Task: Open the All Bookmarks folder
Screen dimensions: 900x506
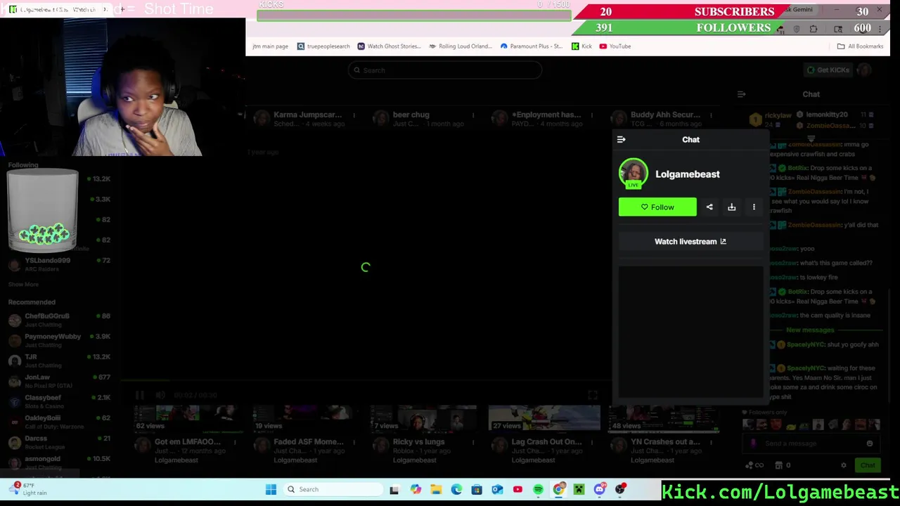Action: point(860,46)
